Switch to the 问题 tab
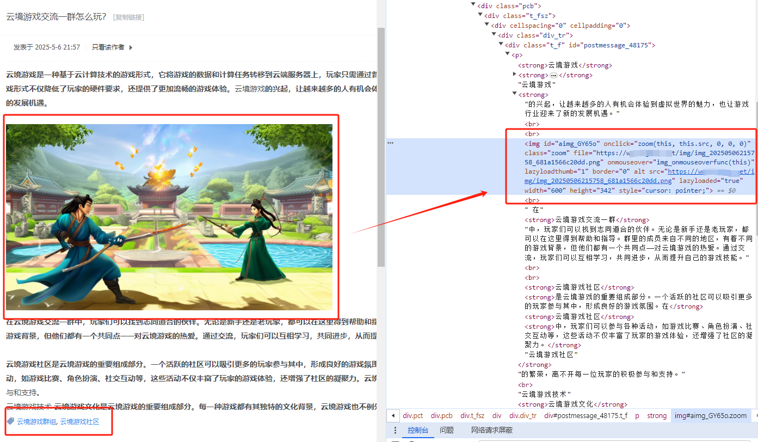This screenshot has height=442, width=758. tap(447, 431)
